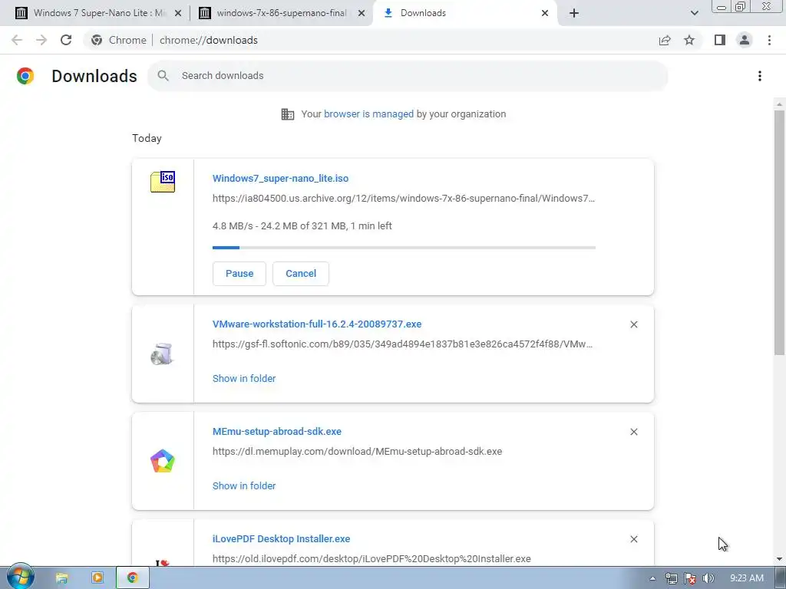Cancel the Windows7 ISO download

(x=301, y=274)
